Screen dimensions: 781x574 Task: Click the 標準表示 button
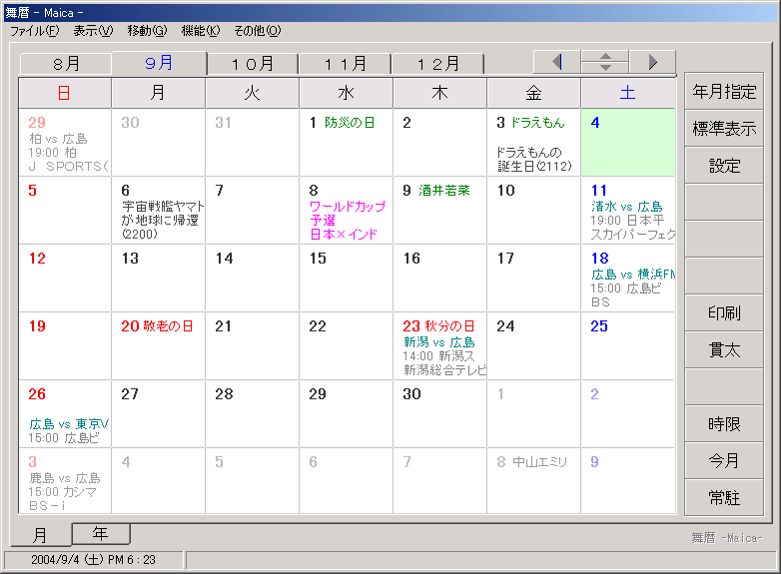point(724,129)
